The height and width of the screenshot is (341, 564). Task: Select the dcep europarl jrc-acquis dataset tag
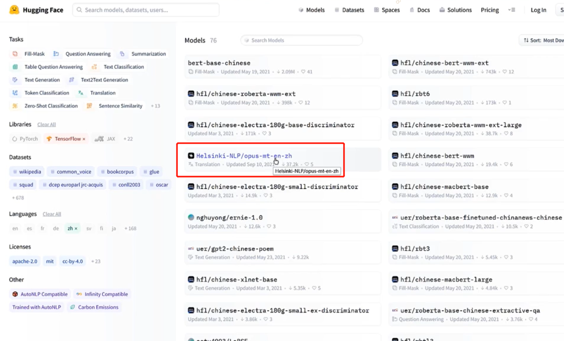click(72, 185)
